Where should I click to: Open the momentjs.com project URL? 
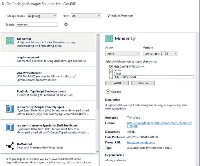click(141, 142)
